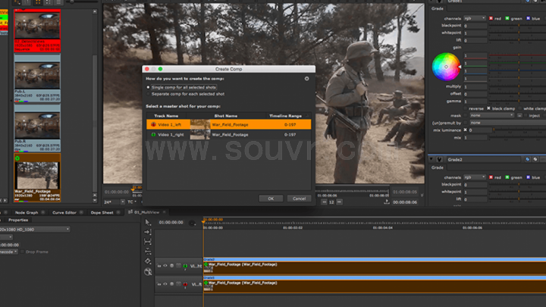Screen dimensions: 546x307
Task: Click the green view icon beside Video 1_right
Action: (153, 134)
